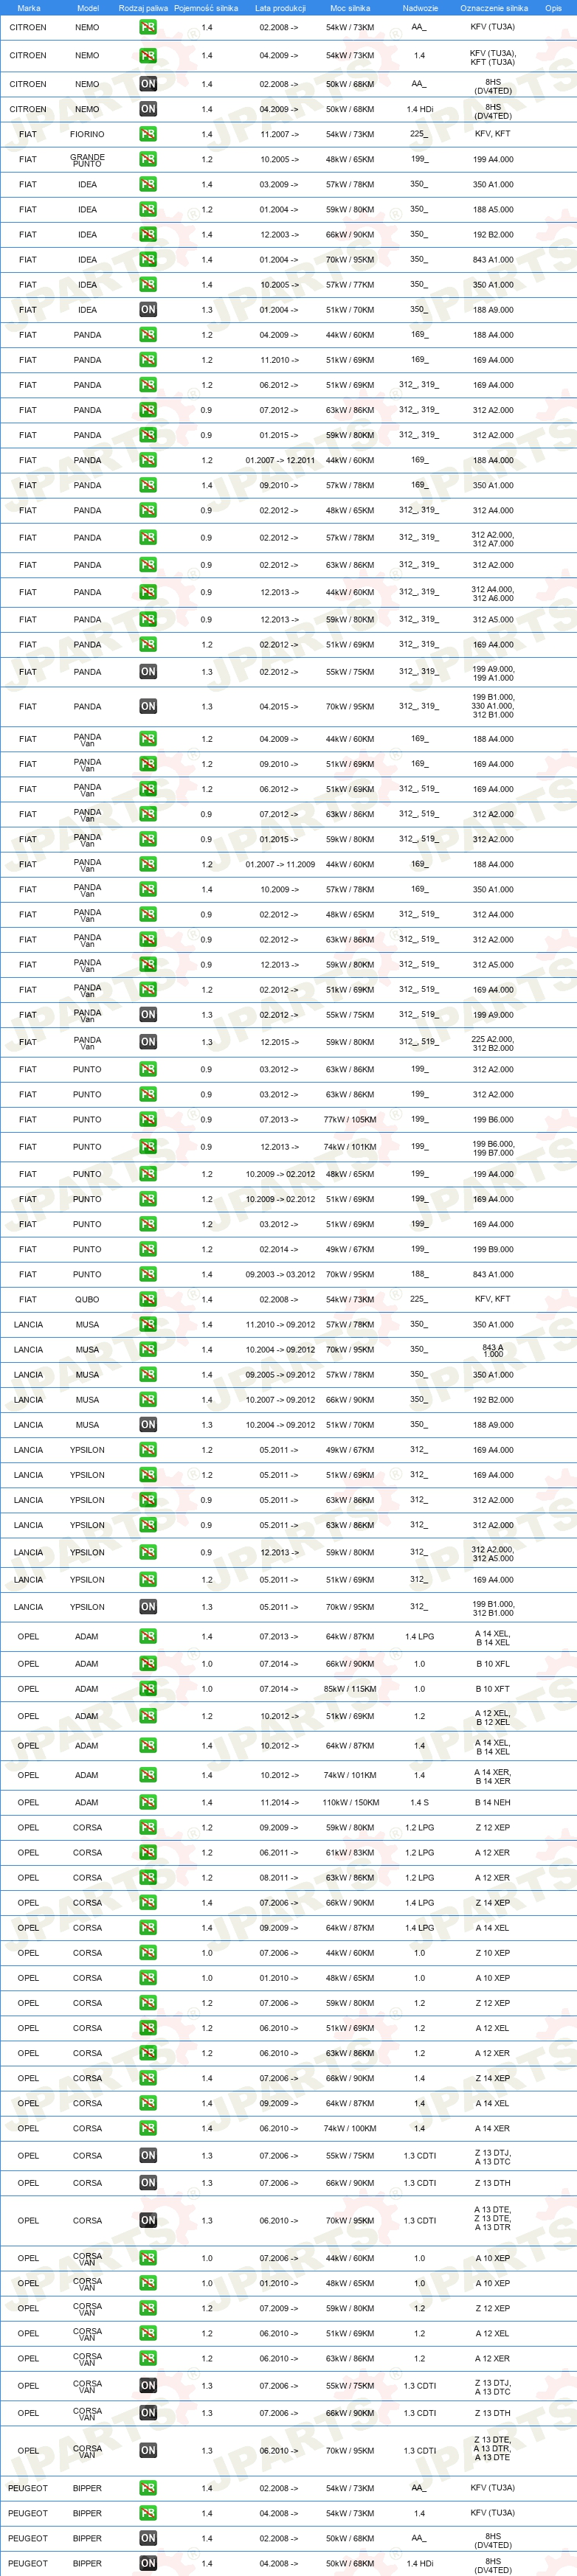Click petrol icon in Fiat Punto 199 B9.000 row
This screenshot has height=2576, width=577.
pyautogui.click(x=148, y=1249)
